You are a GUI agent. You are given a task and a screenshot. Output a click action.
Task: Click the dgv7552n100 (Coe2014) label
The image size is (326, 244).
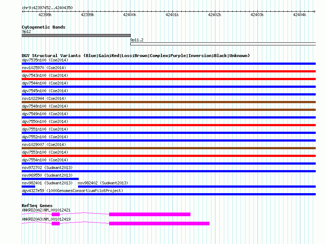point(45,137)
